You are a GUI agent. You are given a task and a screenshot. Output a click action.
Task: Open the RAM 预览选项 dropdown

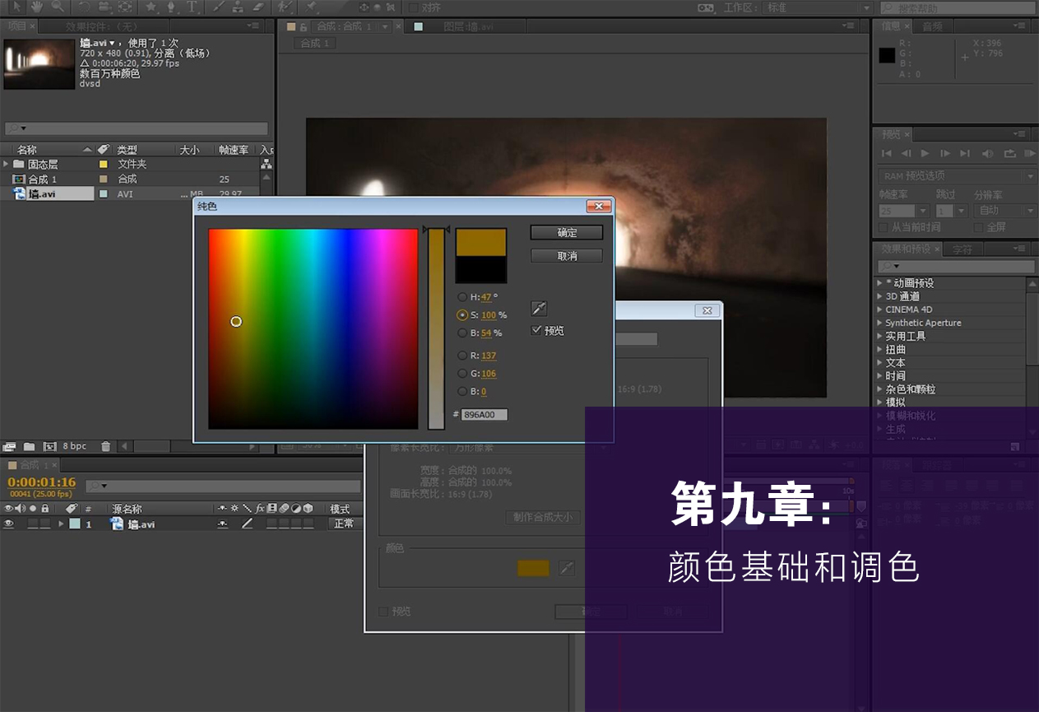point(957,176)
